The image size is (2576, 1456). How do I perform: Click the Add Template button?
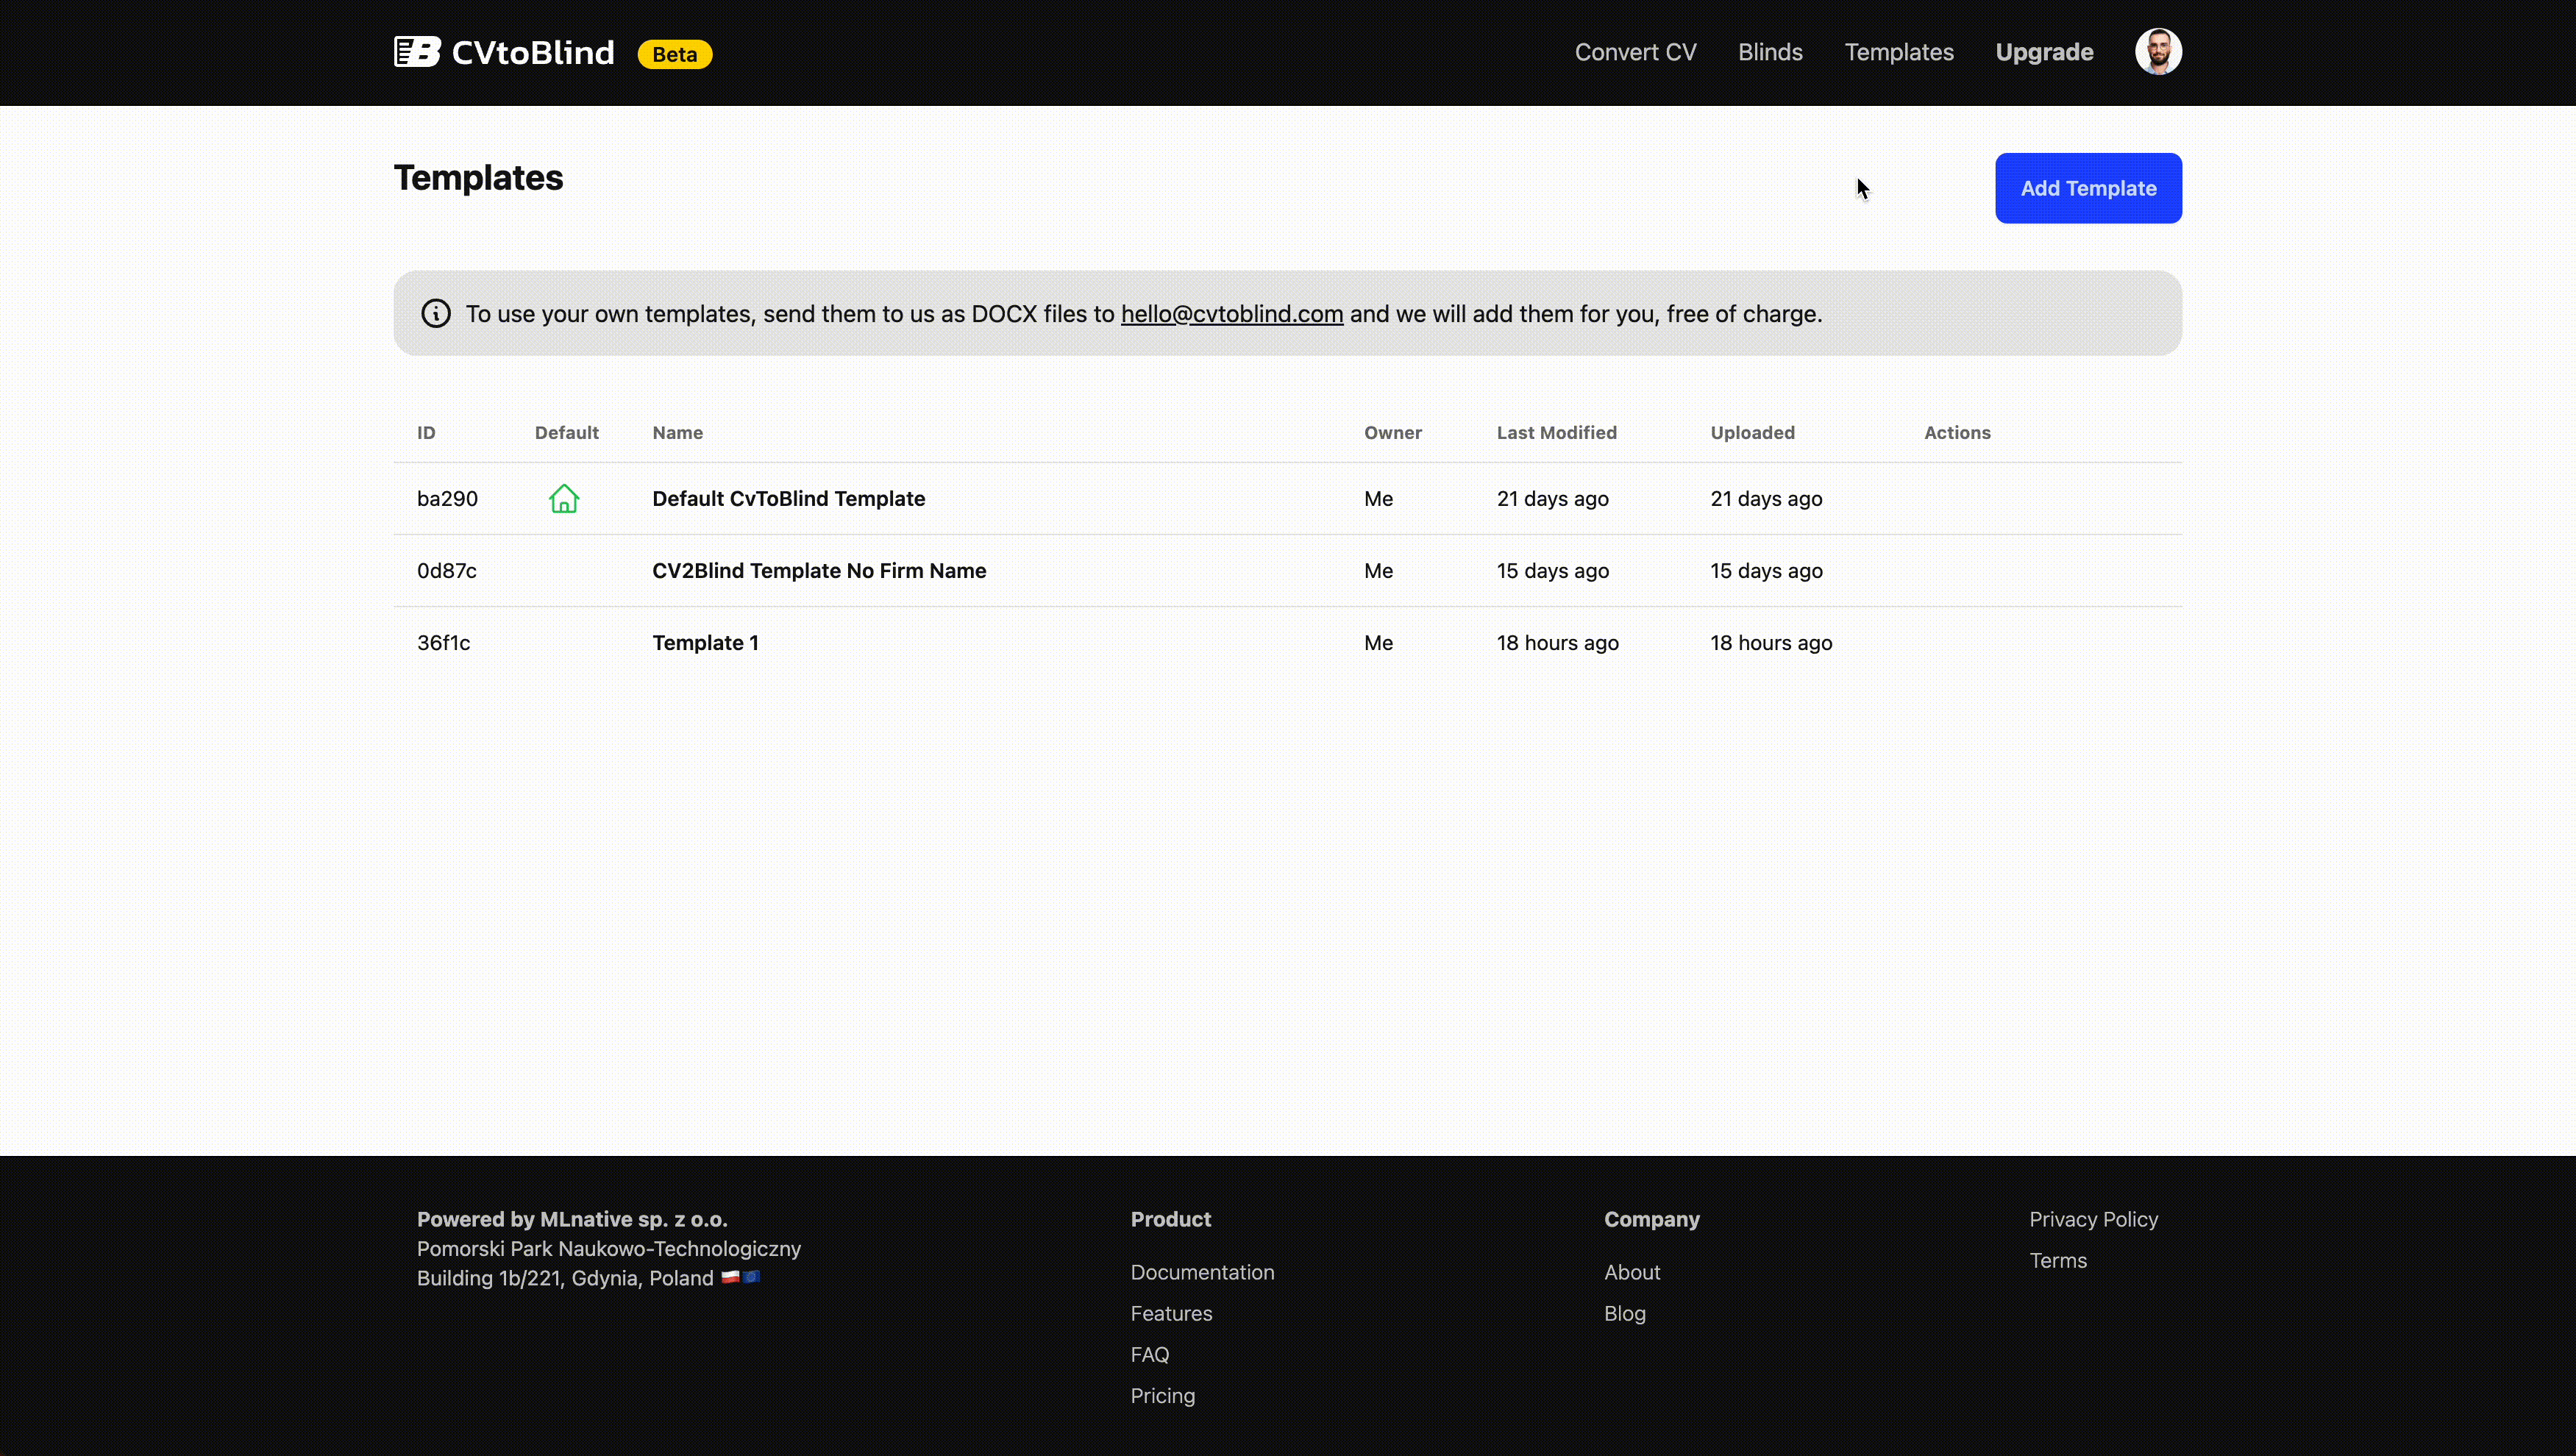(x=2088, y=188)
